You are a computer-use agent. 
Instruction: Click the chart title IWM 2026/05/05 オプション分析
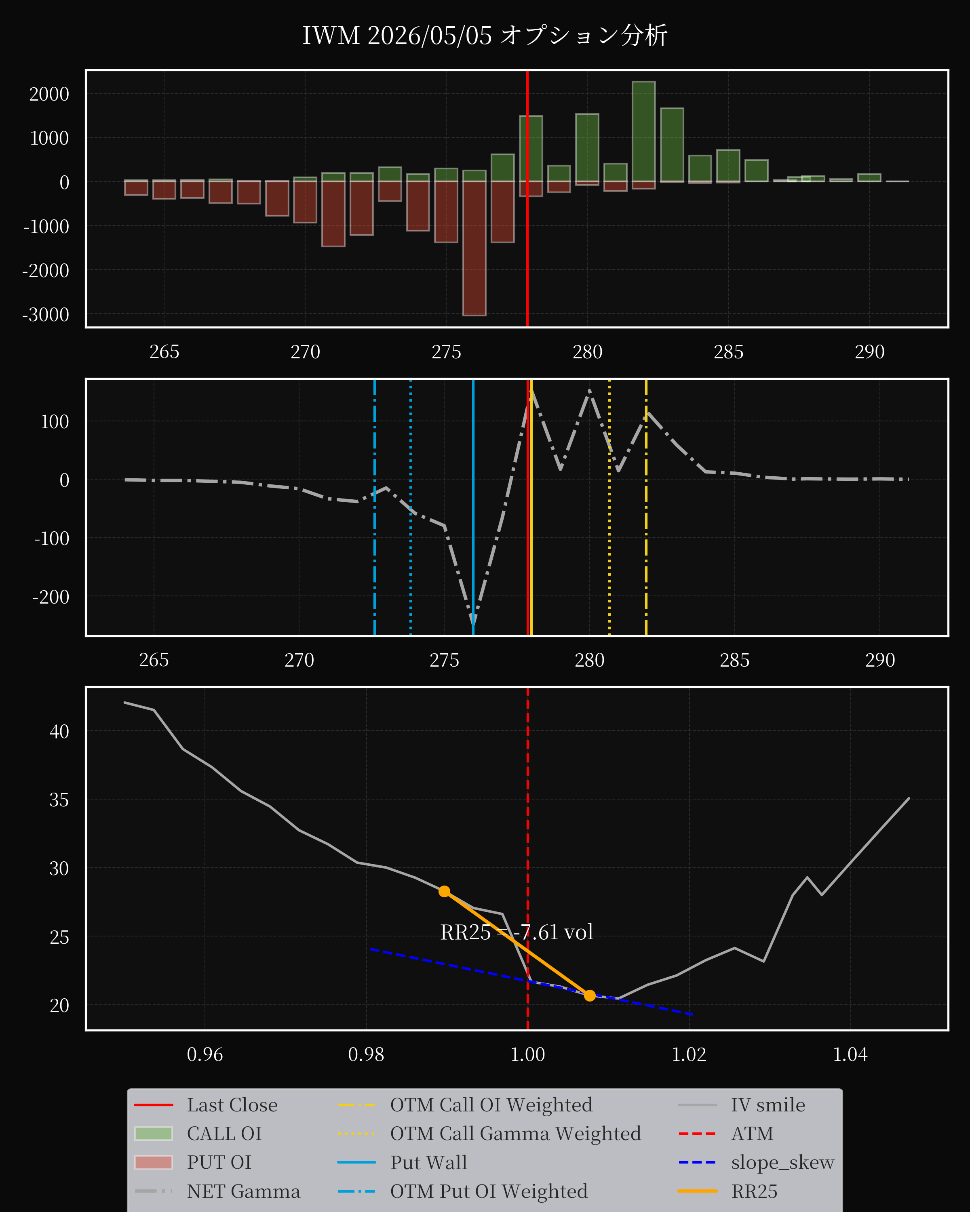pos(485,36)
